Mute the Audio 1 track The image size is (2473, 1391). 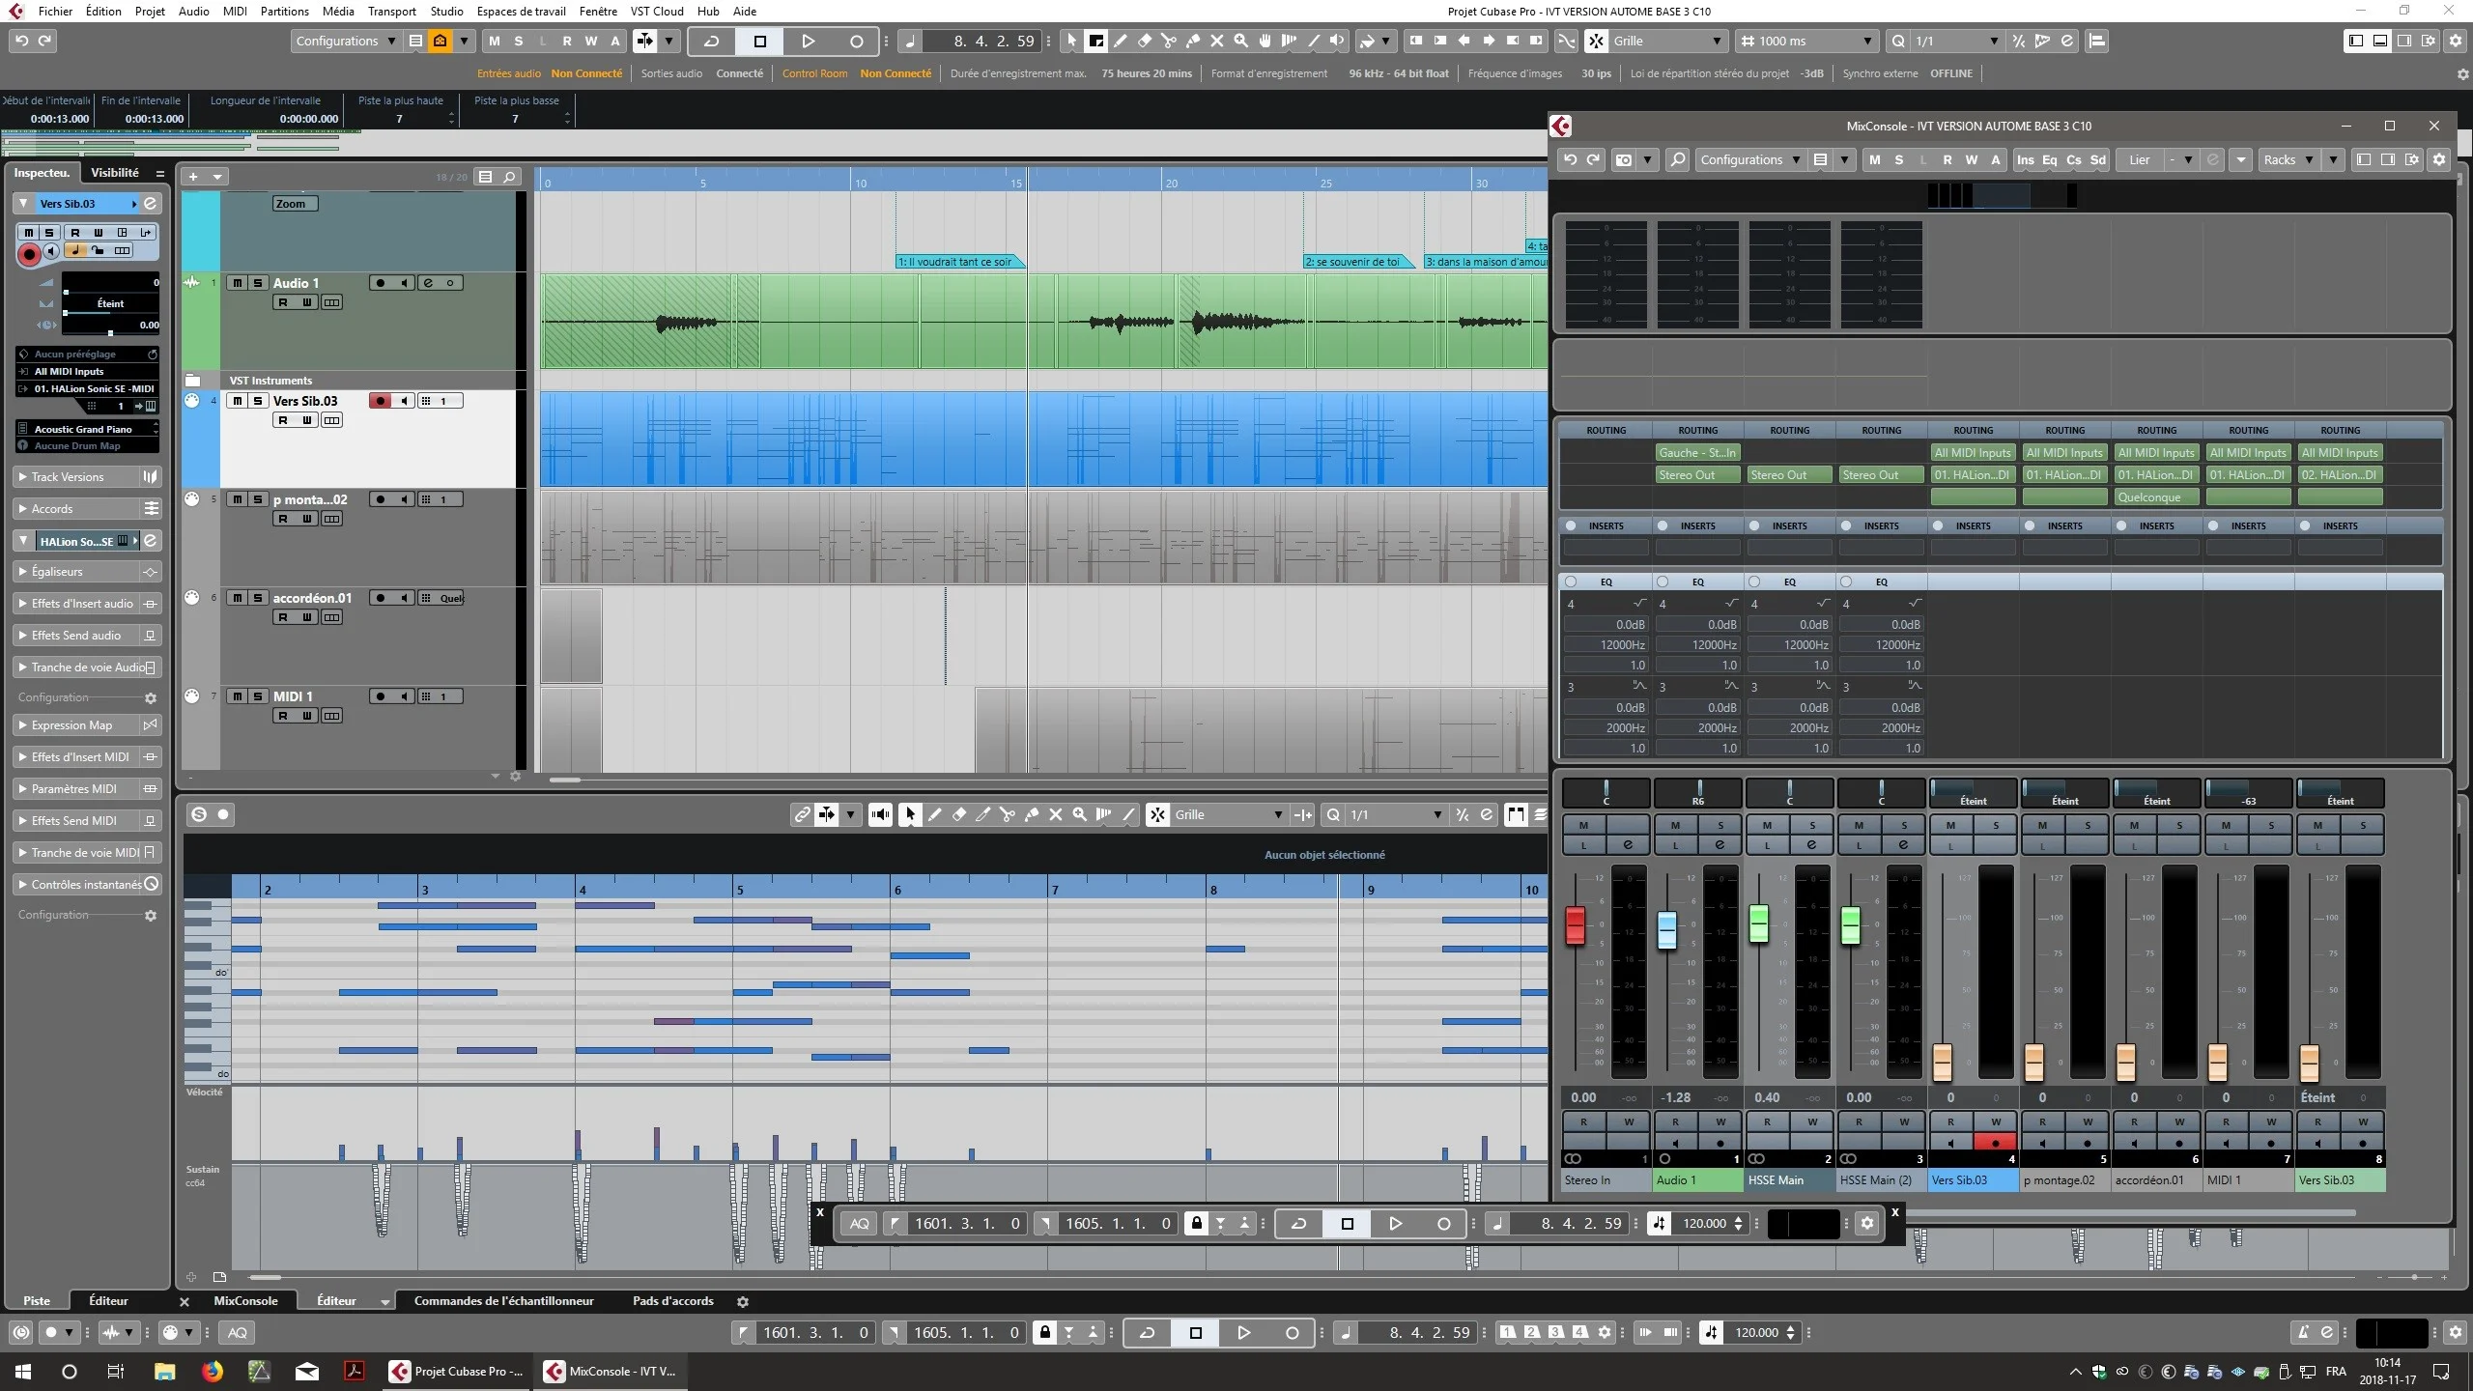237,283
